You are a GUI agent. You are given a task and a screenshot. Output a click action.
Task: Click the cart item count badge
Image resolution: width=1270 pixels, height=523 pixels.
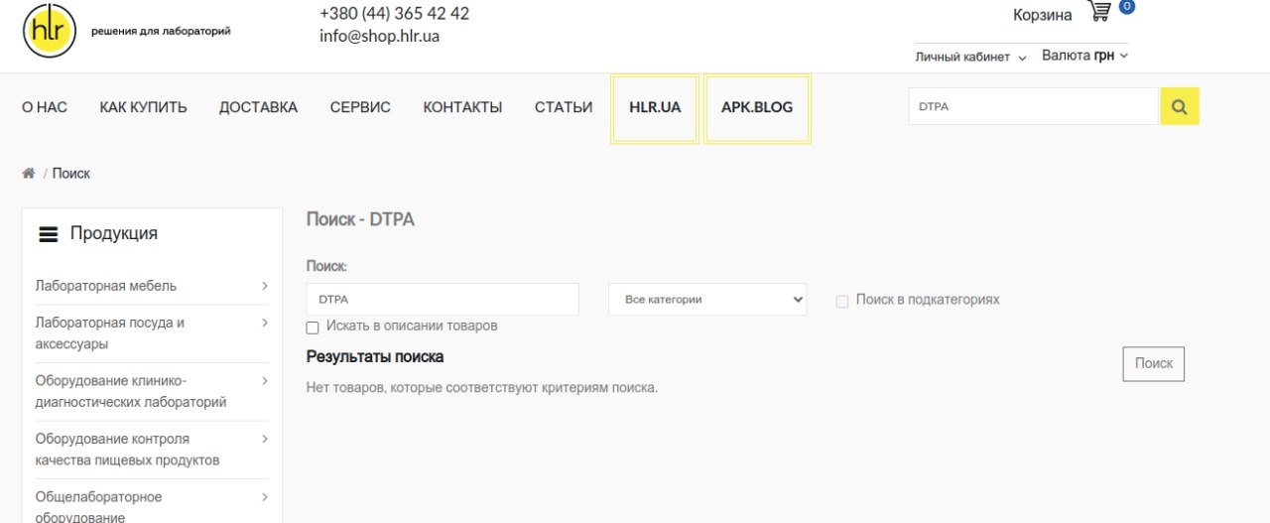pyautogui.click(x=1126, y=6)
